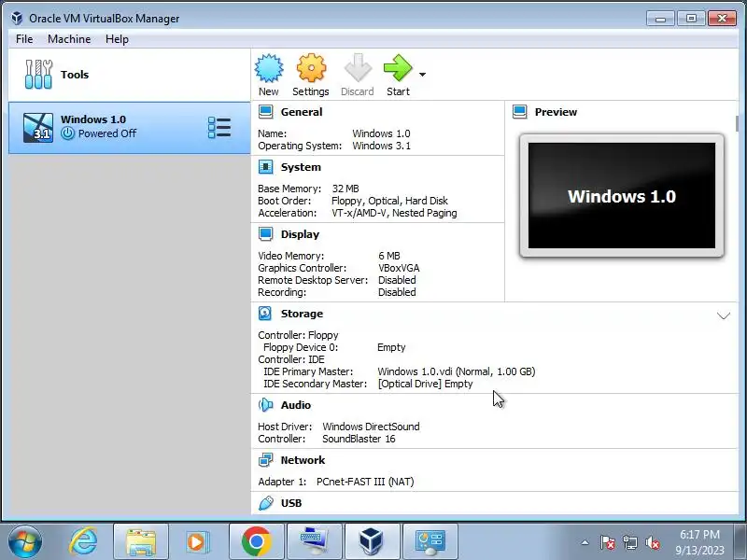The height and width of the screenshot is (560, 747).
Task: Open the Windows Start orb
Action: click(x=24, y=541)
